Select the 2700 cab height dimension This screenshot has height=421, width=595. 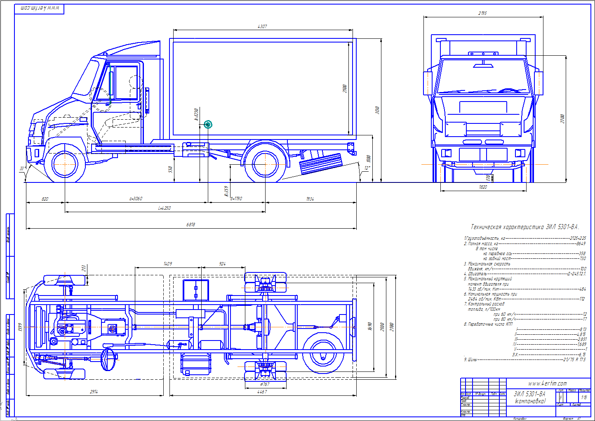tap(562, 119)
